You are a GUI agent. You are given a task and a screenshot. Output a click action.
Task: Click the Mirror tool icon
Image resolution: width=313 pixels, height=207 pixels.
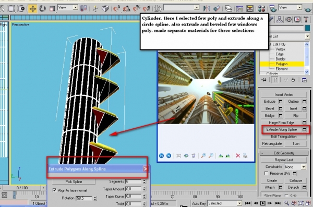pos(207,8)
